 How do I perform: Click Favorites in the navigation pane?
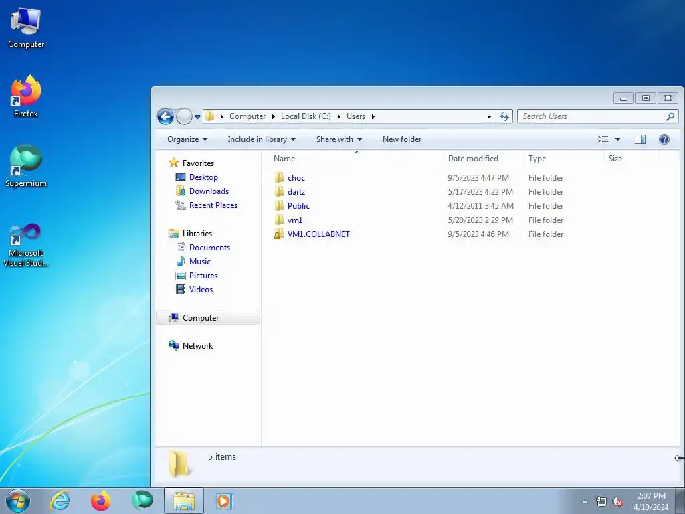click(x=198, y=163)
